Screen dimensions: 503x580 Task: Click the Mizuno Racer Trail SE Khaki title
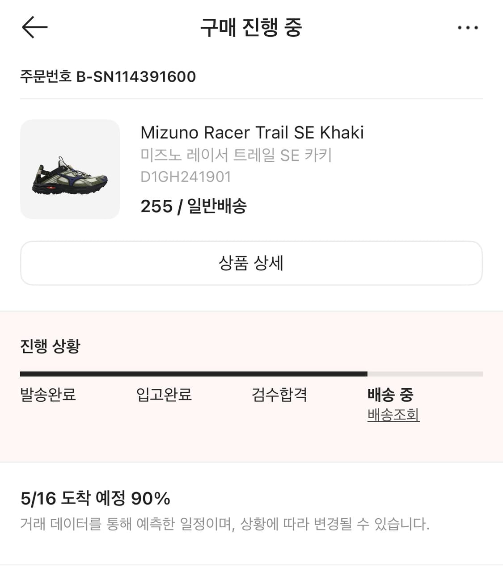click(252, 132)
